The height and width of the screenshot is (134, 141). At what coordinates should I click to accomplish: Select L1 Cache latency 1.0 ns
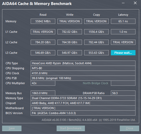coord(123,32)
